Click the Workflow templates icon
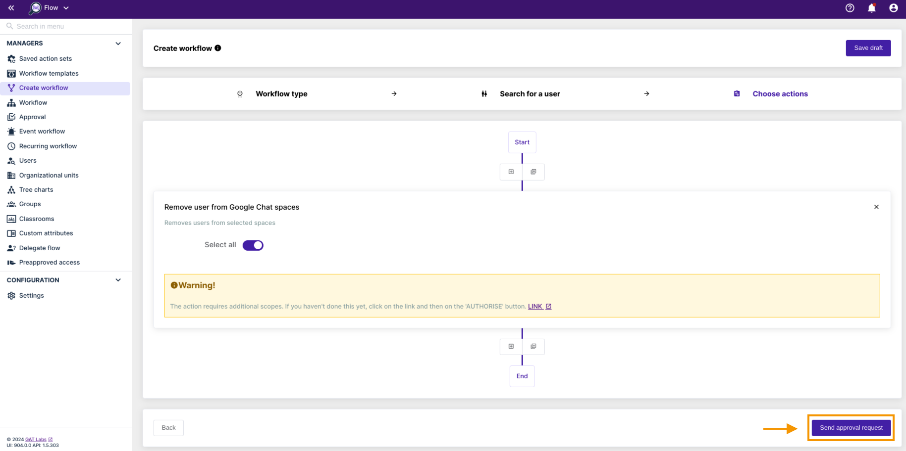This screenshot has height=451, width=906. (11, 74)
